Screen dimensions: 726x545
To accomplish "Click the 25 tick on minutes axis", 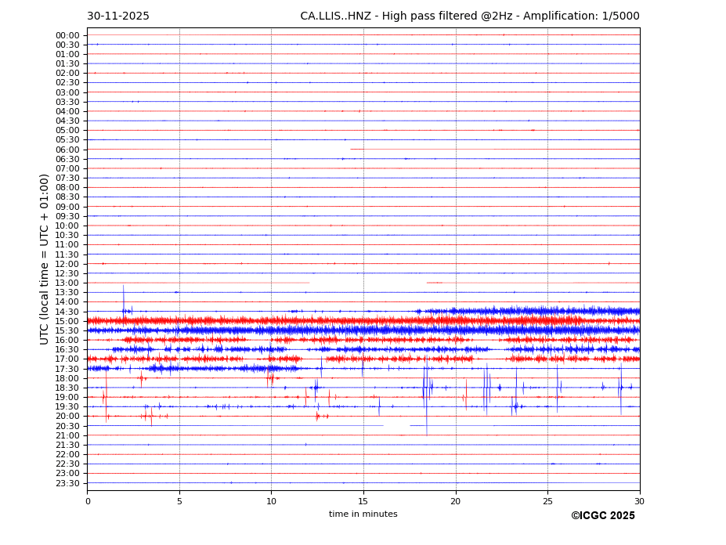I will (547, 501).
